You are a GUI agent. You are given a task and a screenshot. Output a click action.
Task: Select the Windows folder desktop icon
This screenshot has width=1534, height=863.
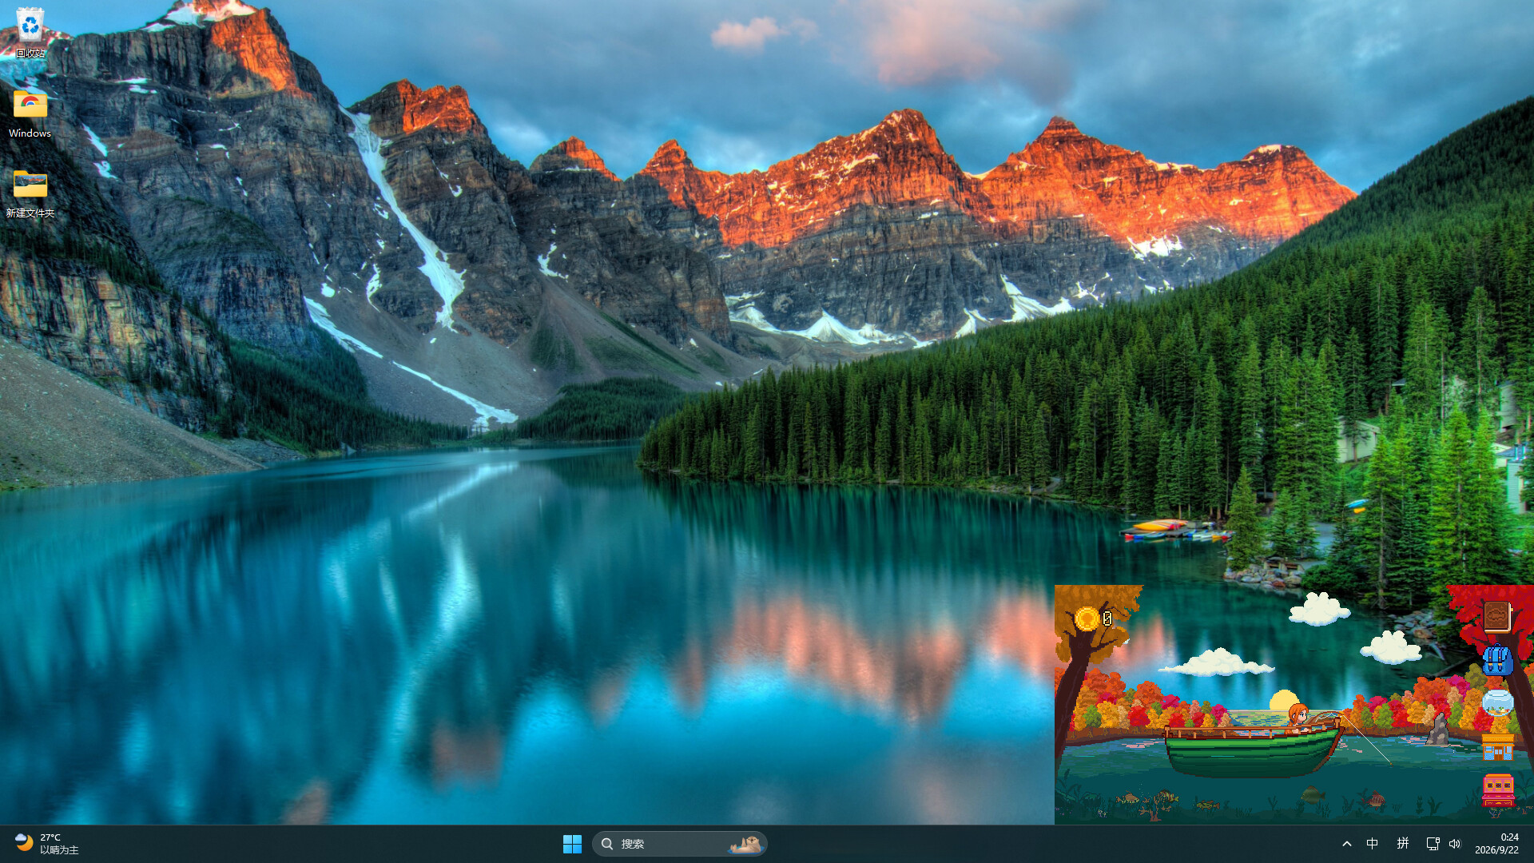tap(30, 113)
